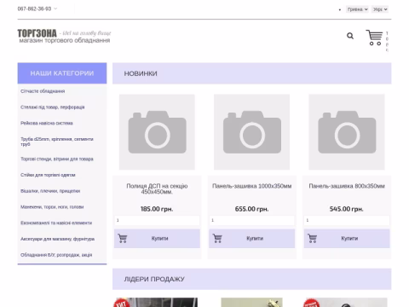Image resolution: width=409 pixels, height=307 pixels.
Task: Open category Вішалки, плечики, прищепки
Action: click(x=50, y=191)
